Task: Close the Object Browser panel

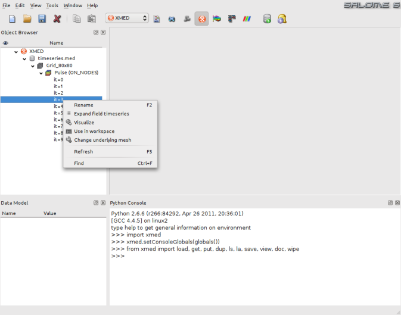Action: click(x=103, y=32)
